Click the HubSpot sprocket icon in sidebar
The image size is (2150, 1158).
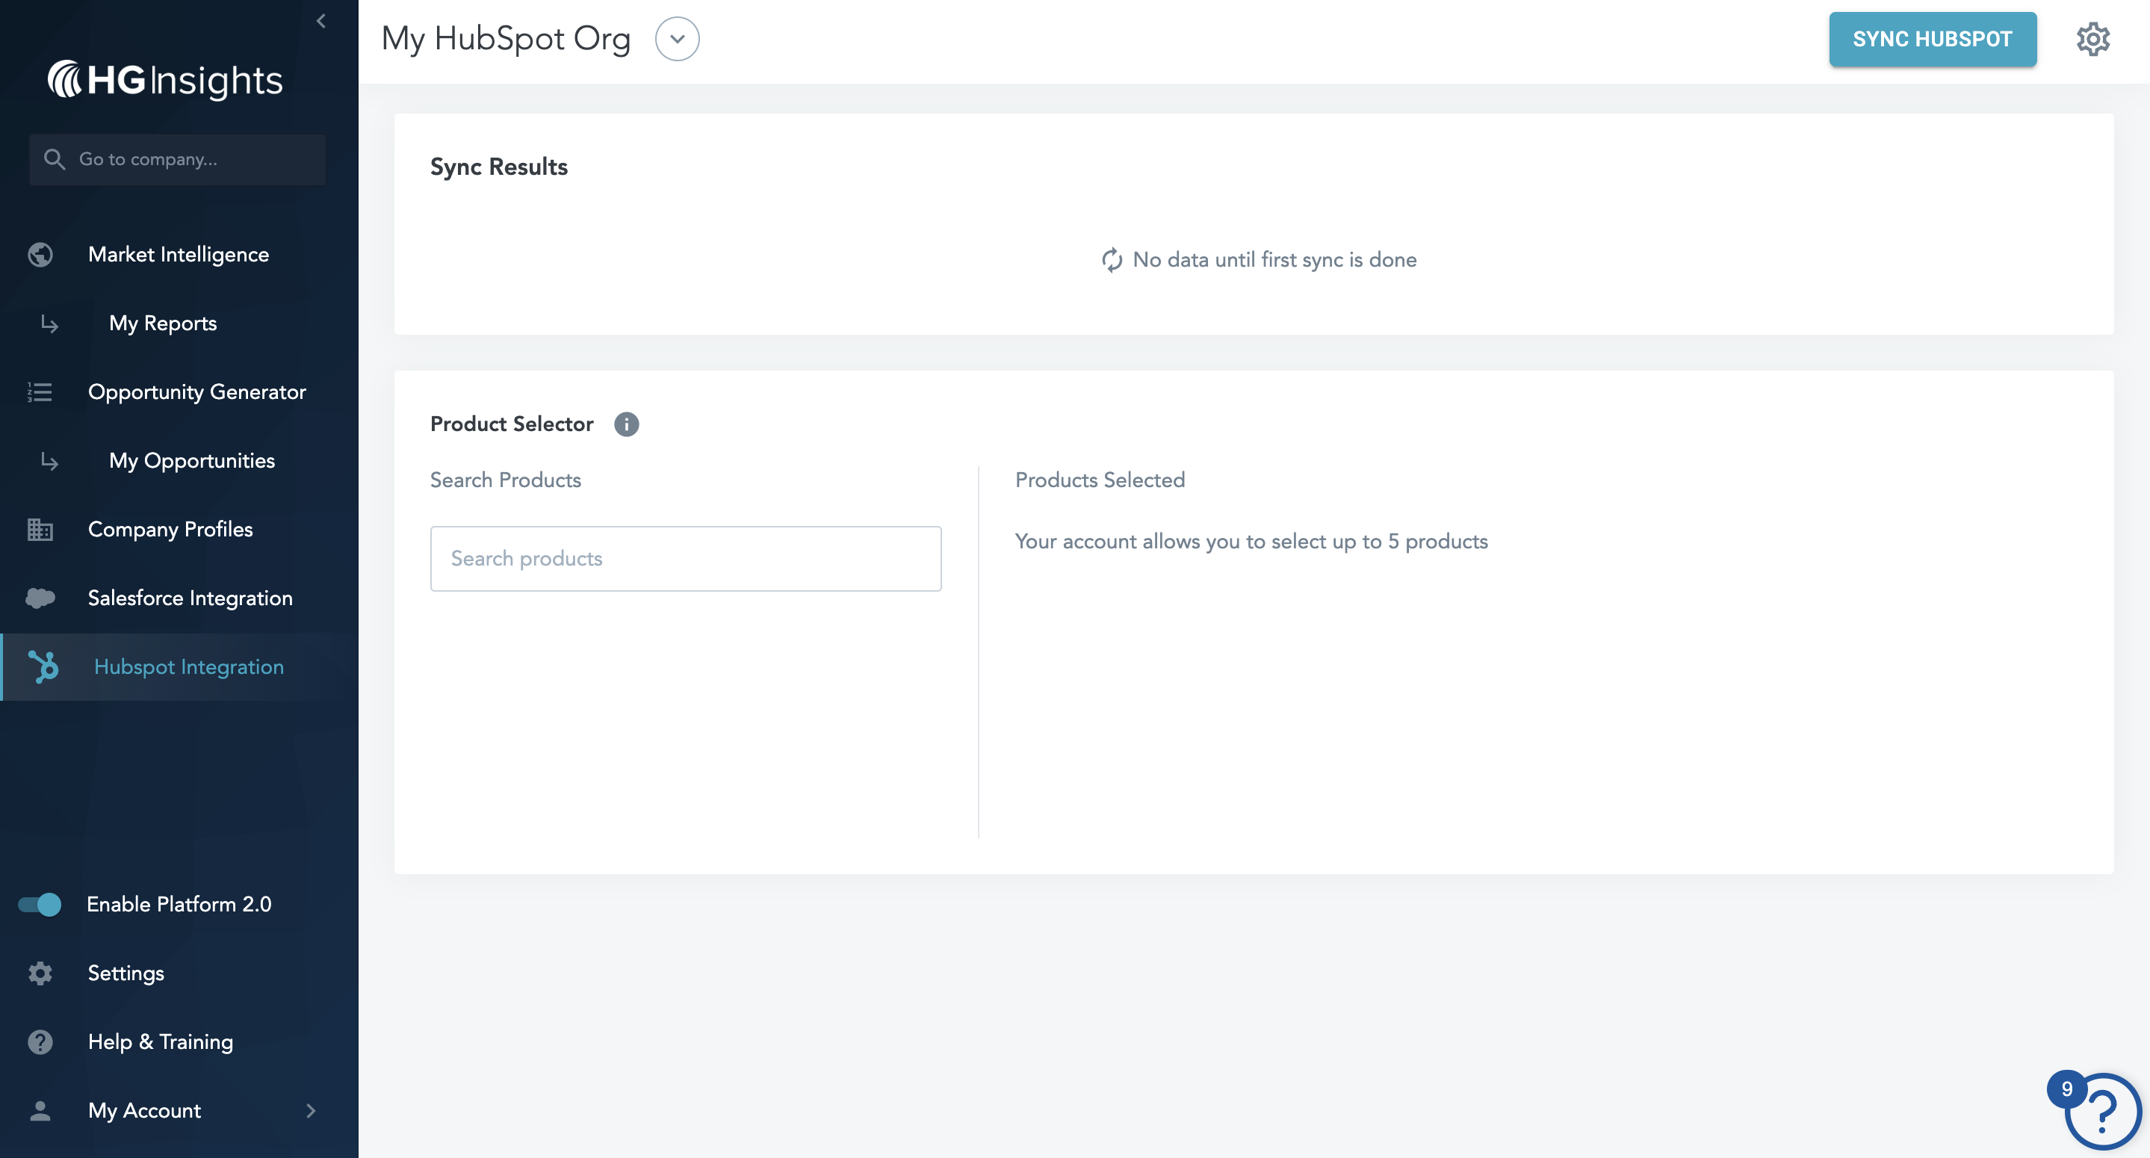pyautogui.click(x=43, y=667)
